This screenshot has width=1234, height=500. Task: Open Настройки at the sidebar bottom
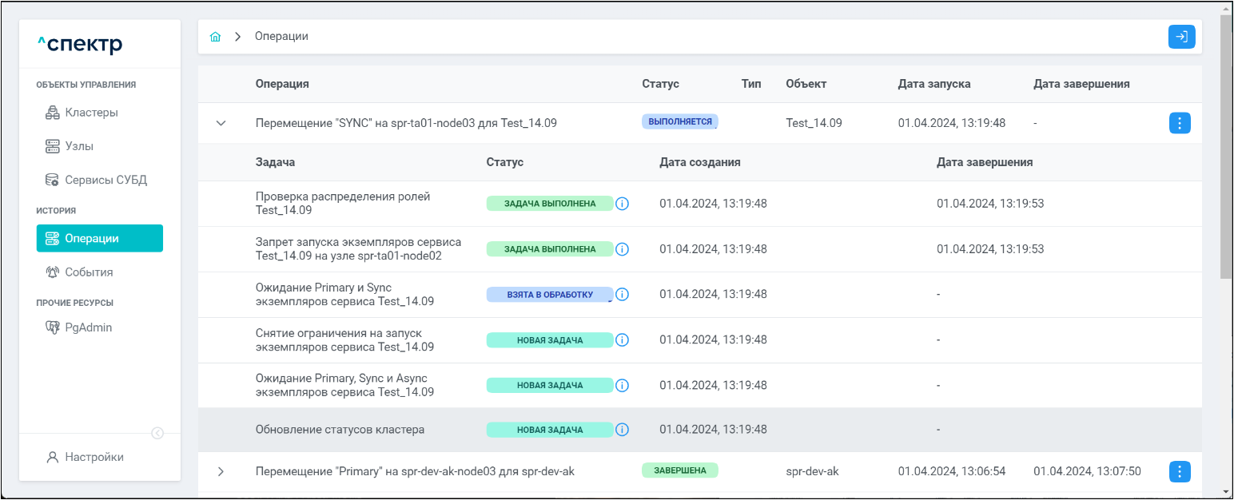click(x=94, y=457)
